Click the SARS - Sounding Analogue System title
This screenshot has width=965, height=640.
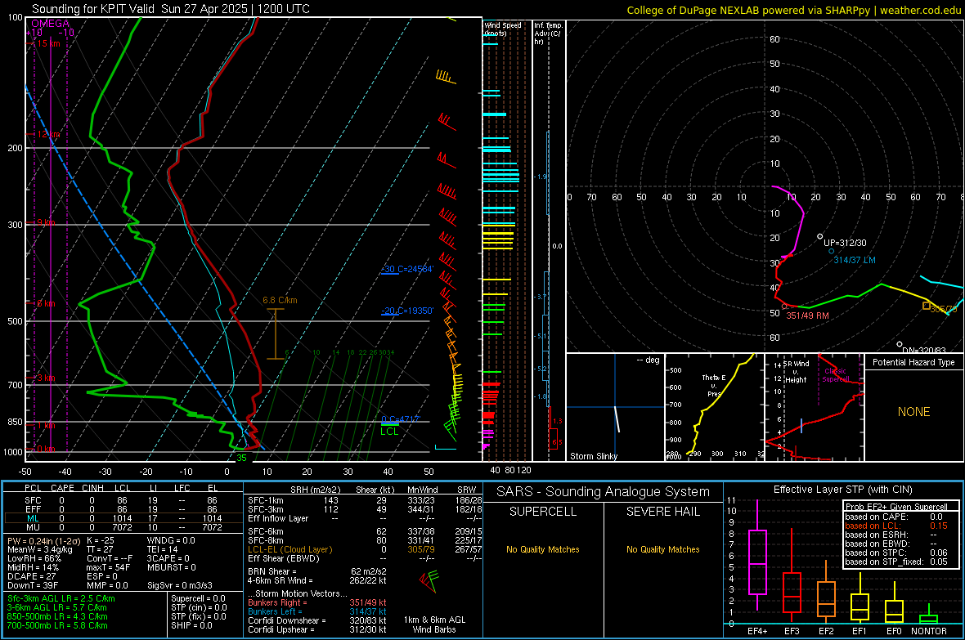click(604, 492)
